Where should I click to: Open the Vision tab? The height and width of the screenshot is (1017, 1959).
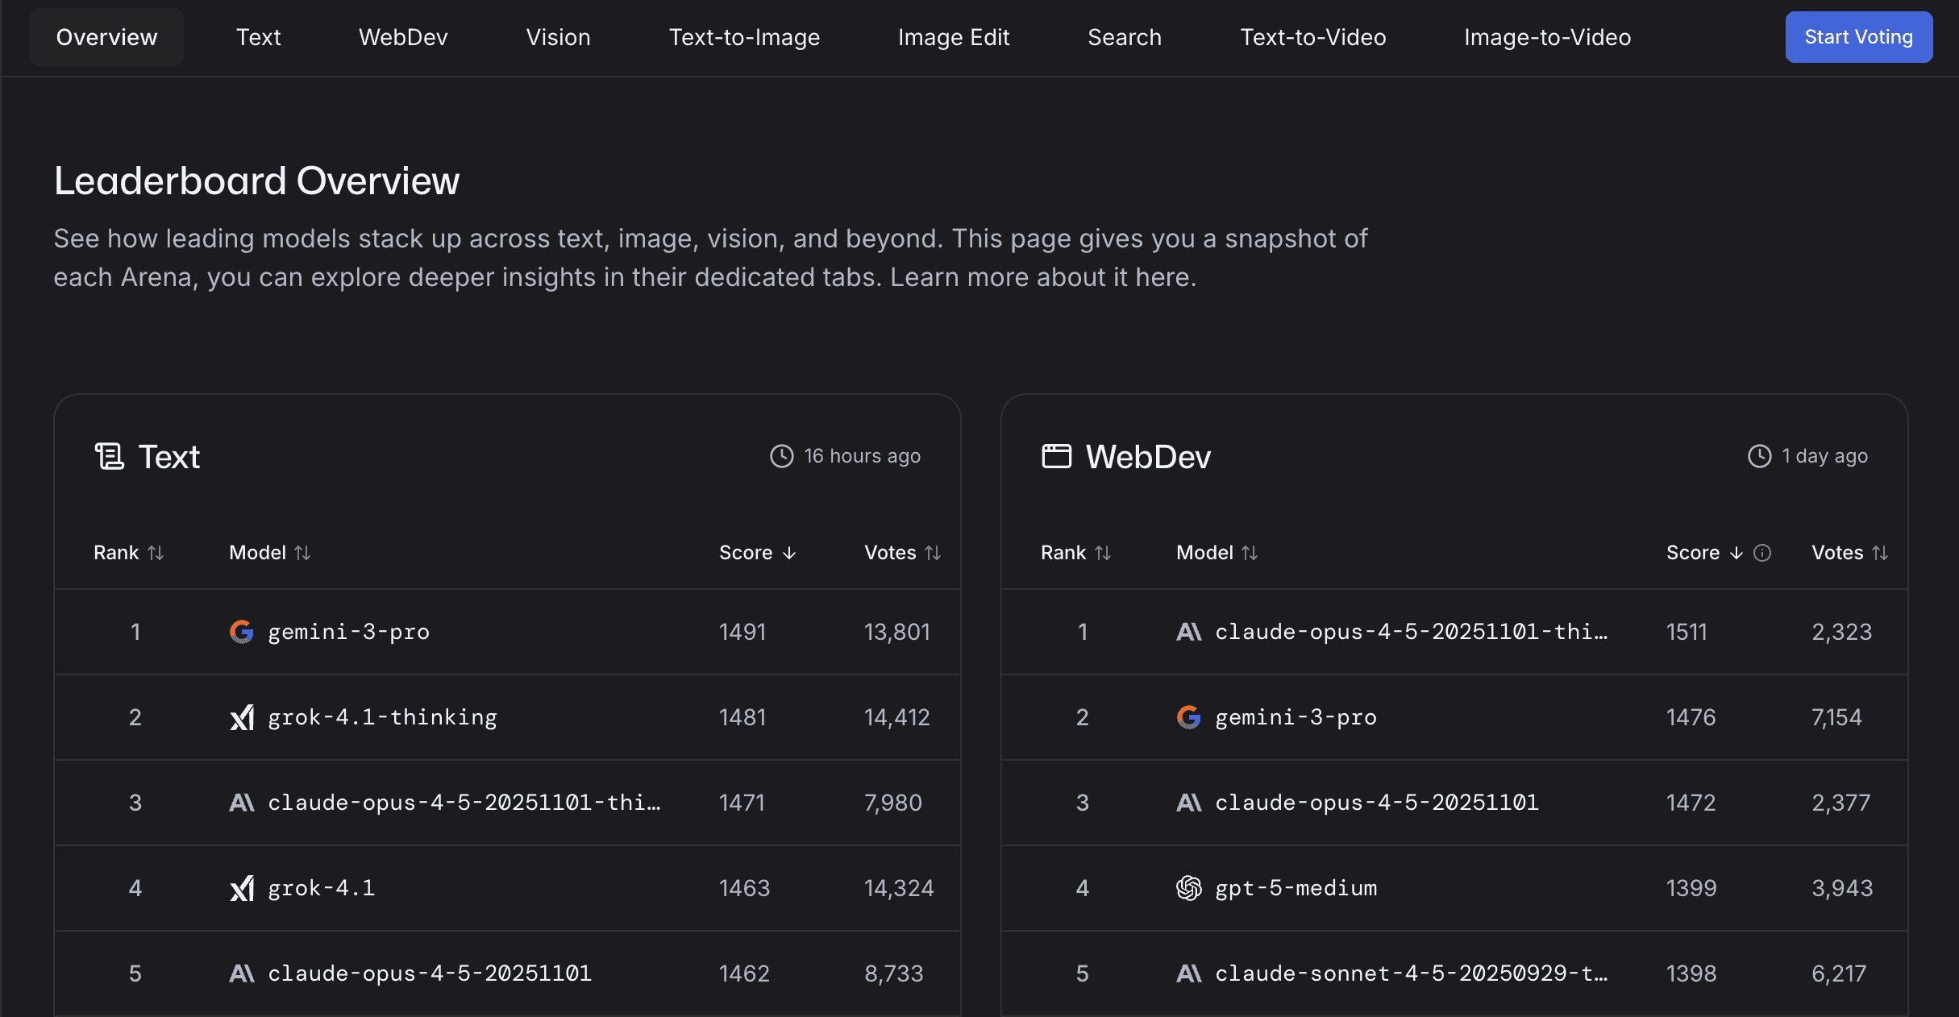[558, 37]
